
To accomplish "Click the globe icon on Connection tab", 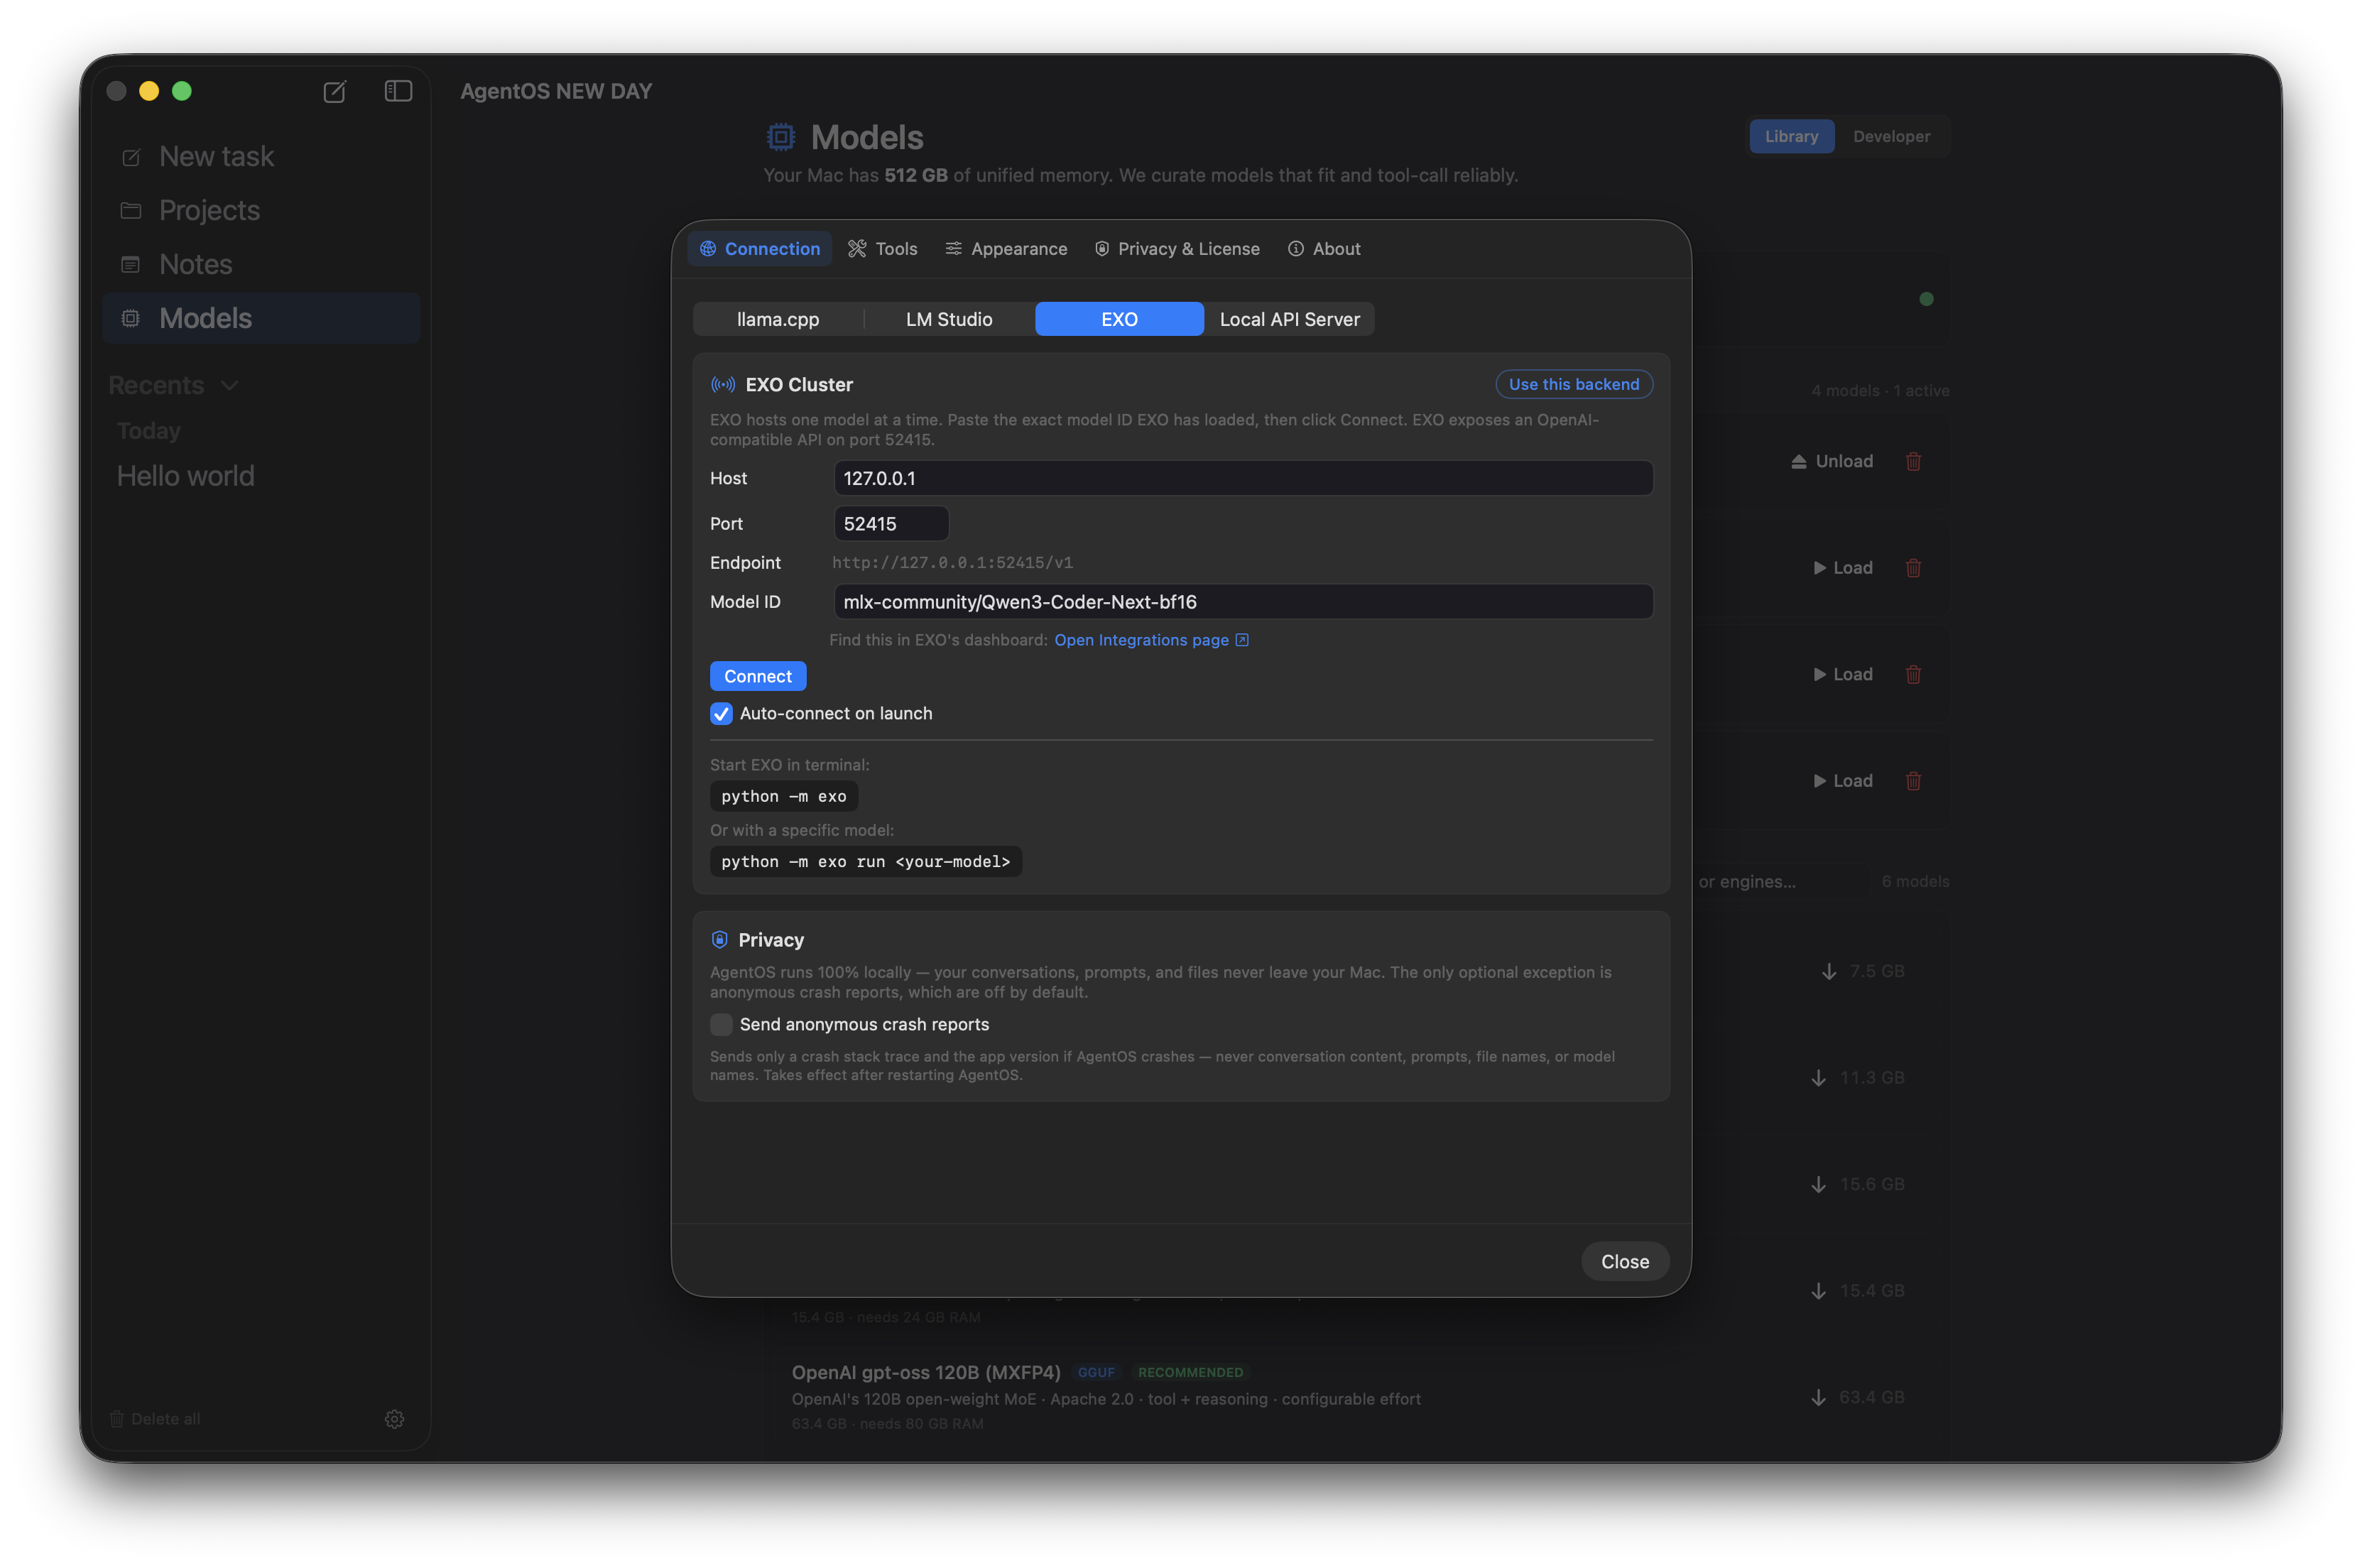I will [708, 249].
